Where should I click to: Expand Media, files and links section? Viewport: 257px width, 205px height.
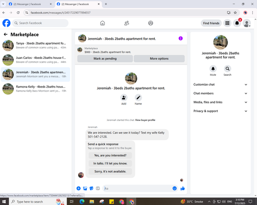pos(221,102)
